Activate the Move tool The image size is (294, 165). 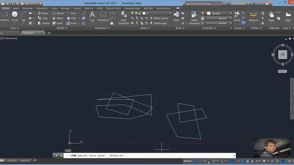43,13
